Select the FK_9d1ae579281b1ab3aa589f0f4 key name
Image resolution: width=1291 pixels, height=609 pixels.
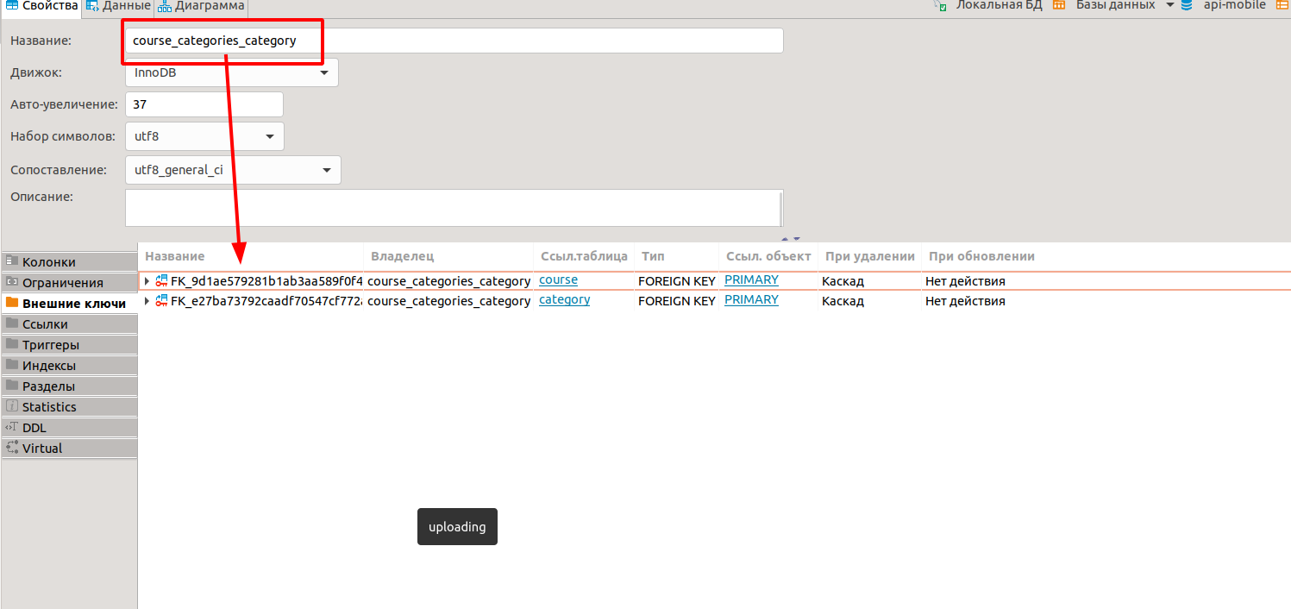266,281
